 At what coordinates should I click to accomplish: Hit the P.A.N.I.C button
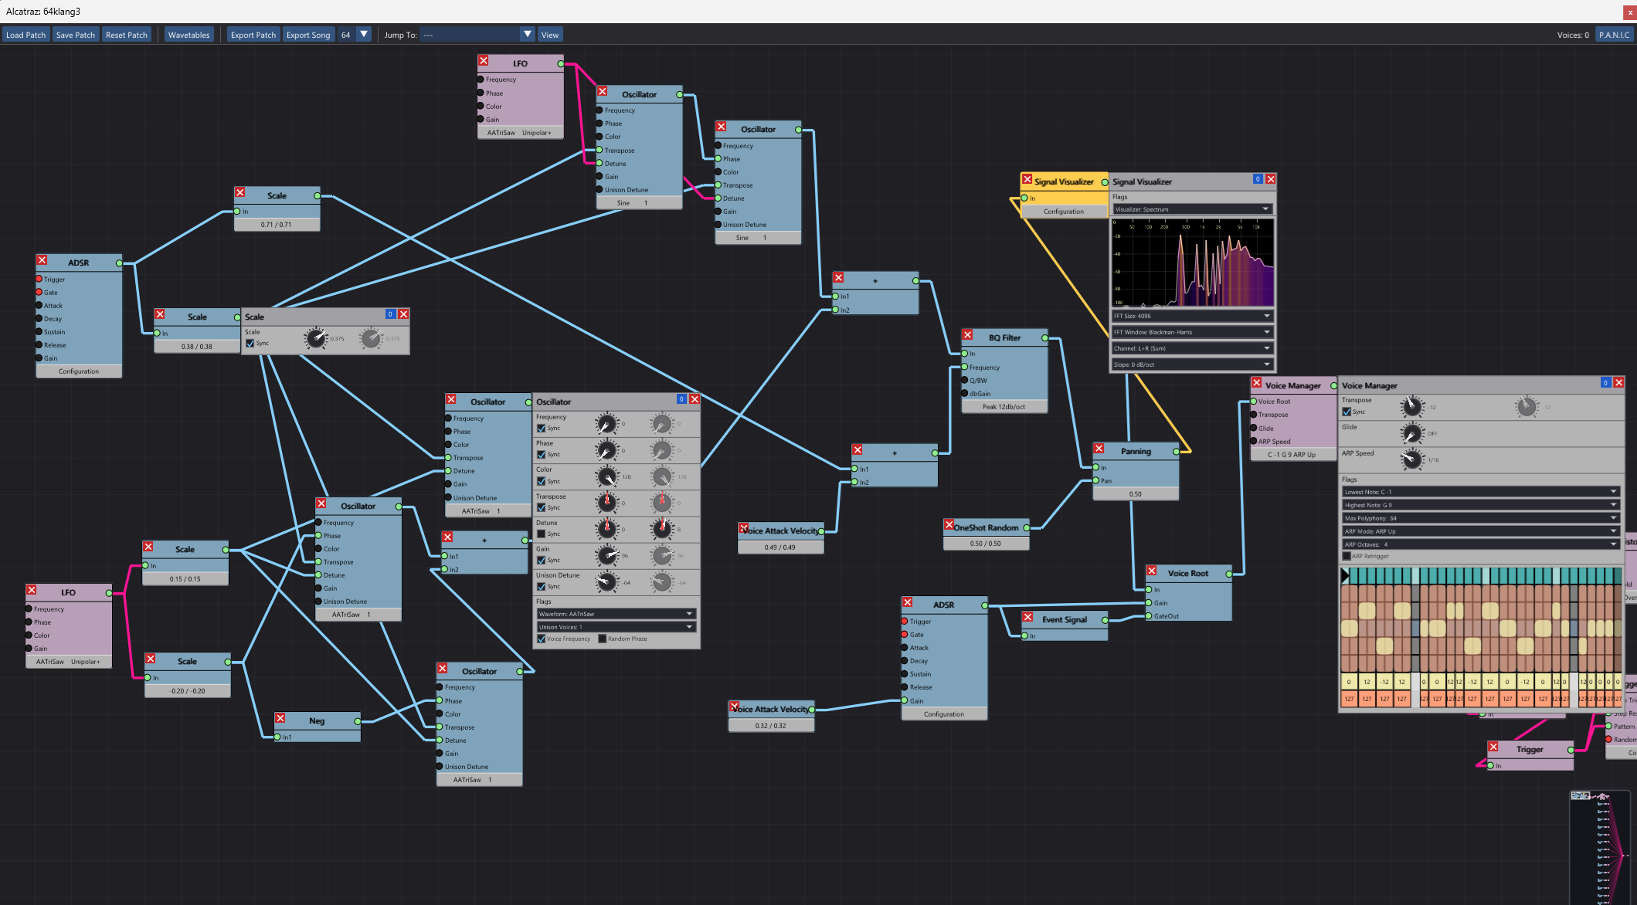click(x=1614, y=35)
